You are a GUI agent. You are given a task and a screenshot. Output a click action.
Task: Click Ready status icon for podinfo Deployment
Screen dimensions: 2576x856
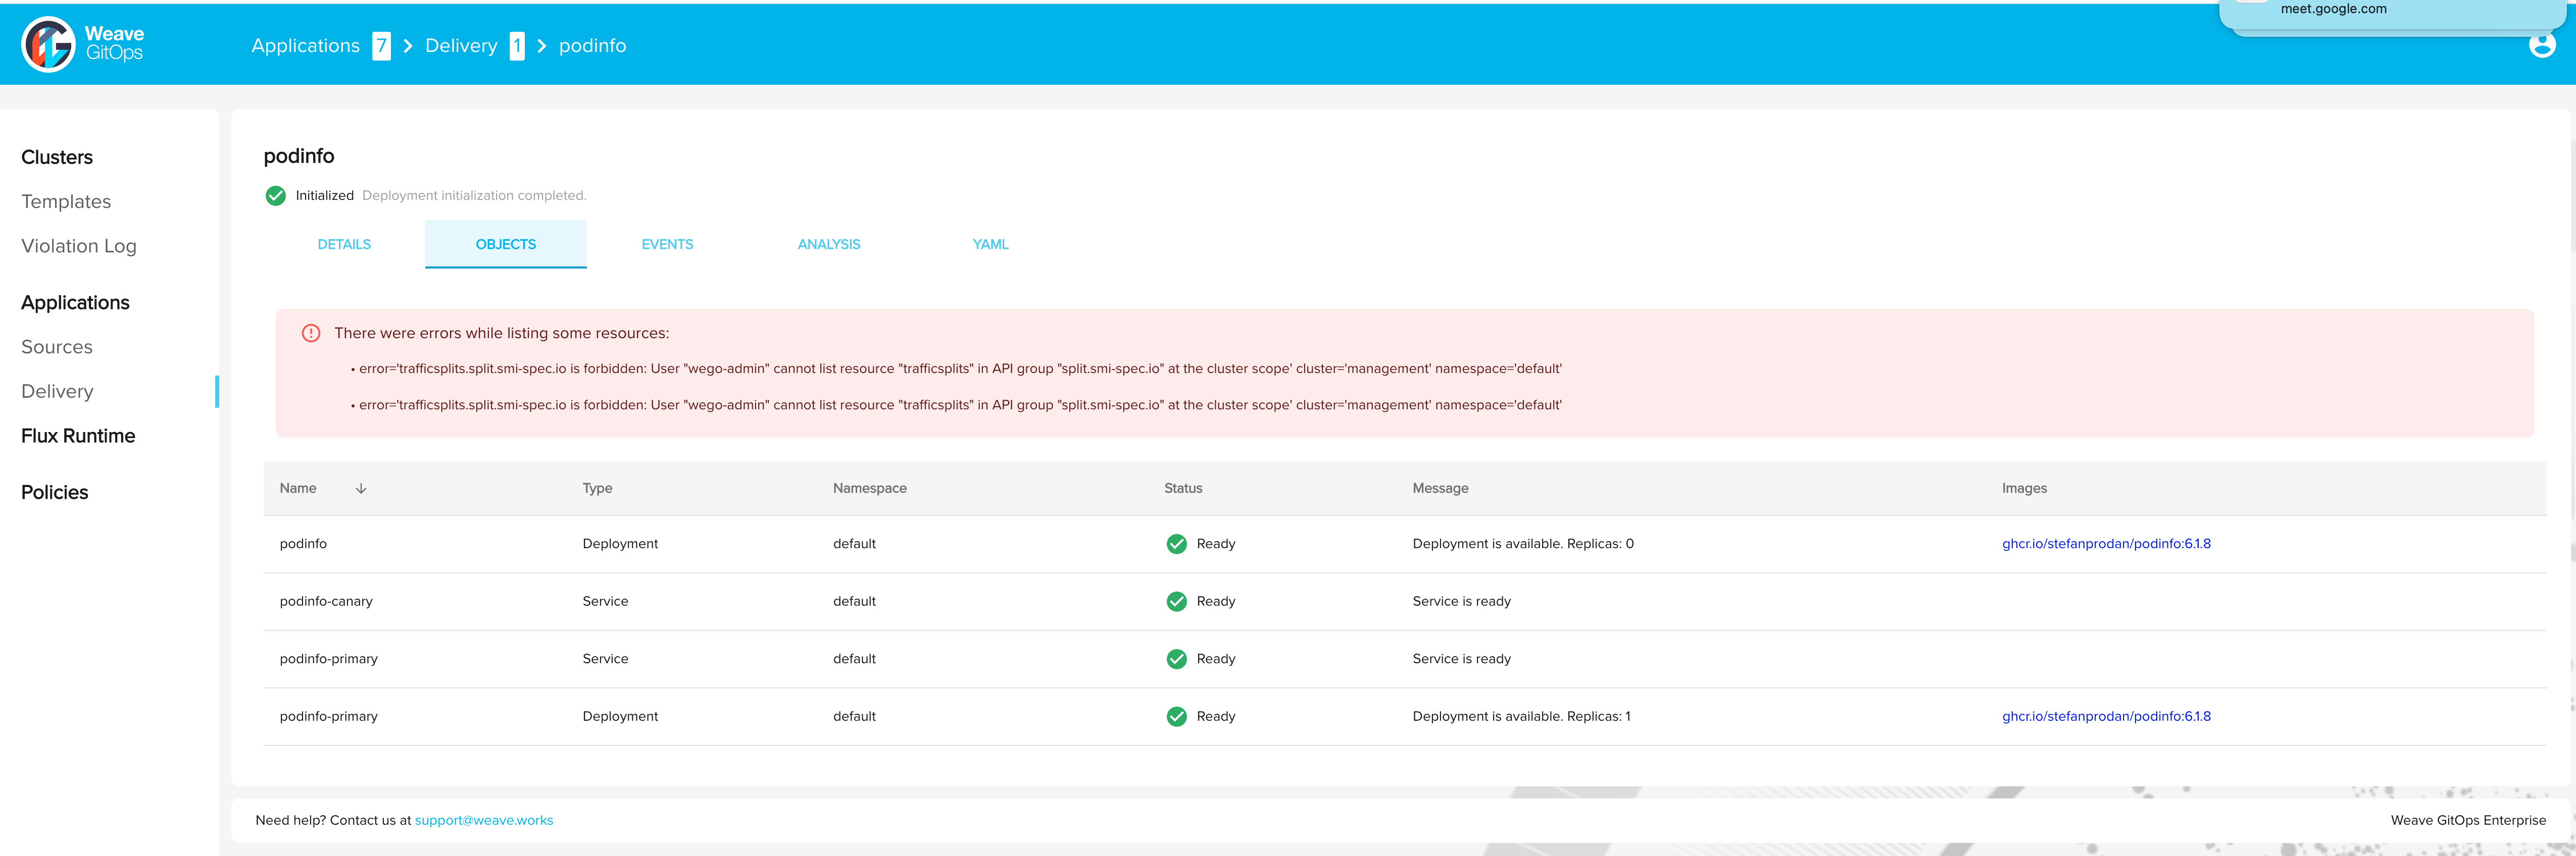[x=1176, y=545]
